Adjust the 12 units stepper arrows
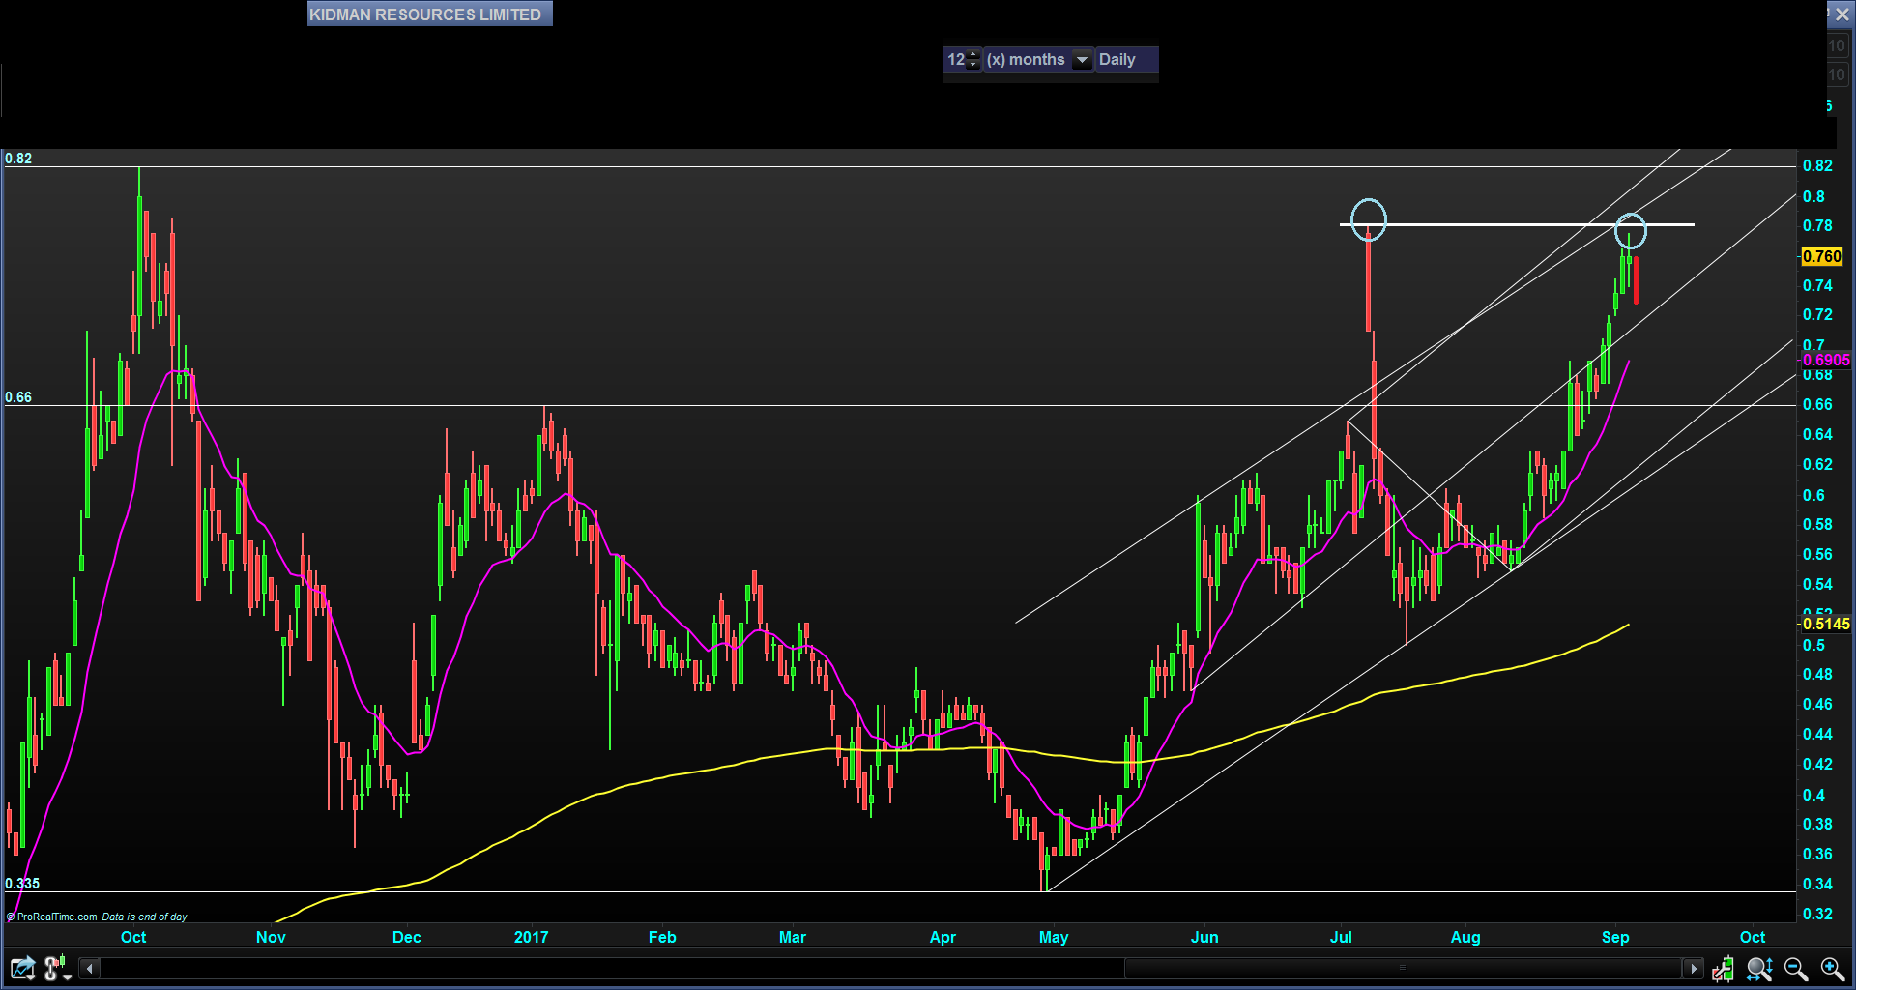This screenshot has height=990, width=1886. coord(973,59)
